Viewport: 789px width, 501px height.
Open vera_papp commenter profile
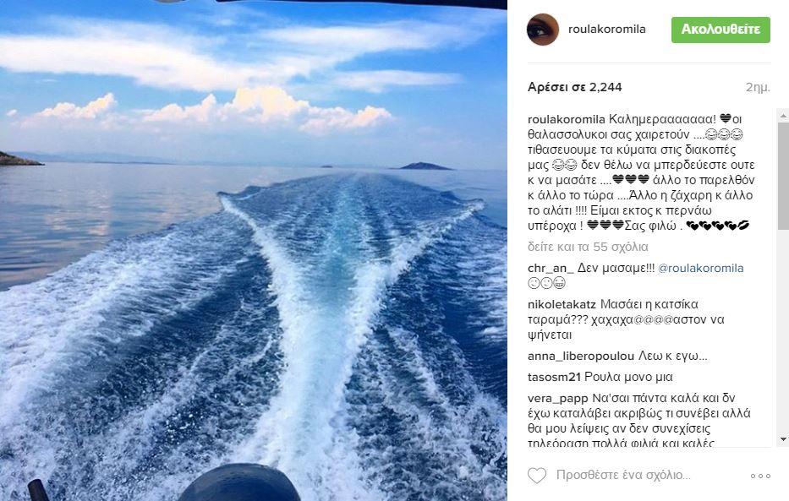pos(557,399)
